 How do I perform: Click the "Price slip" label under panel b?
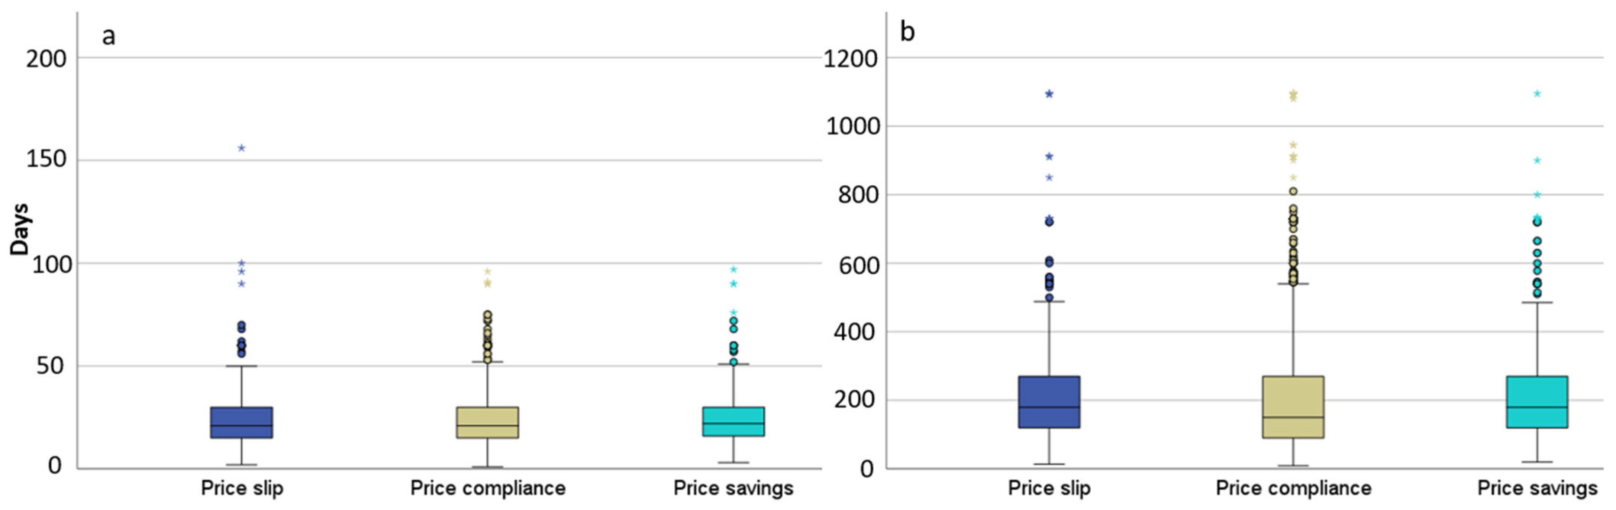pyautogui.click(x=1049, y=488)
